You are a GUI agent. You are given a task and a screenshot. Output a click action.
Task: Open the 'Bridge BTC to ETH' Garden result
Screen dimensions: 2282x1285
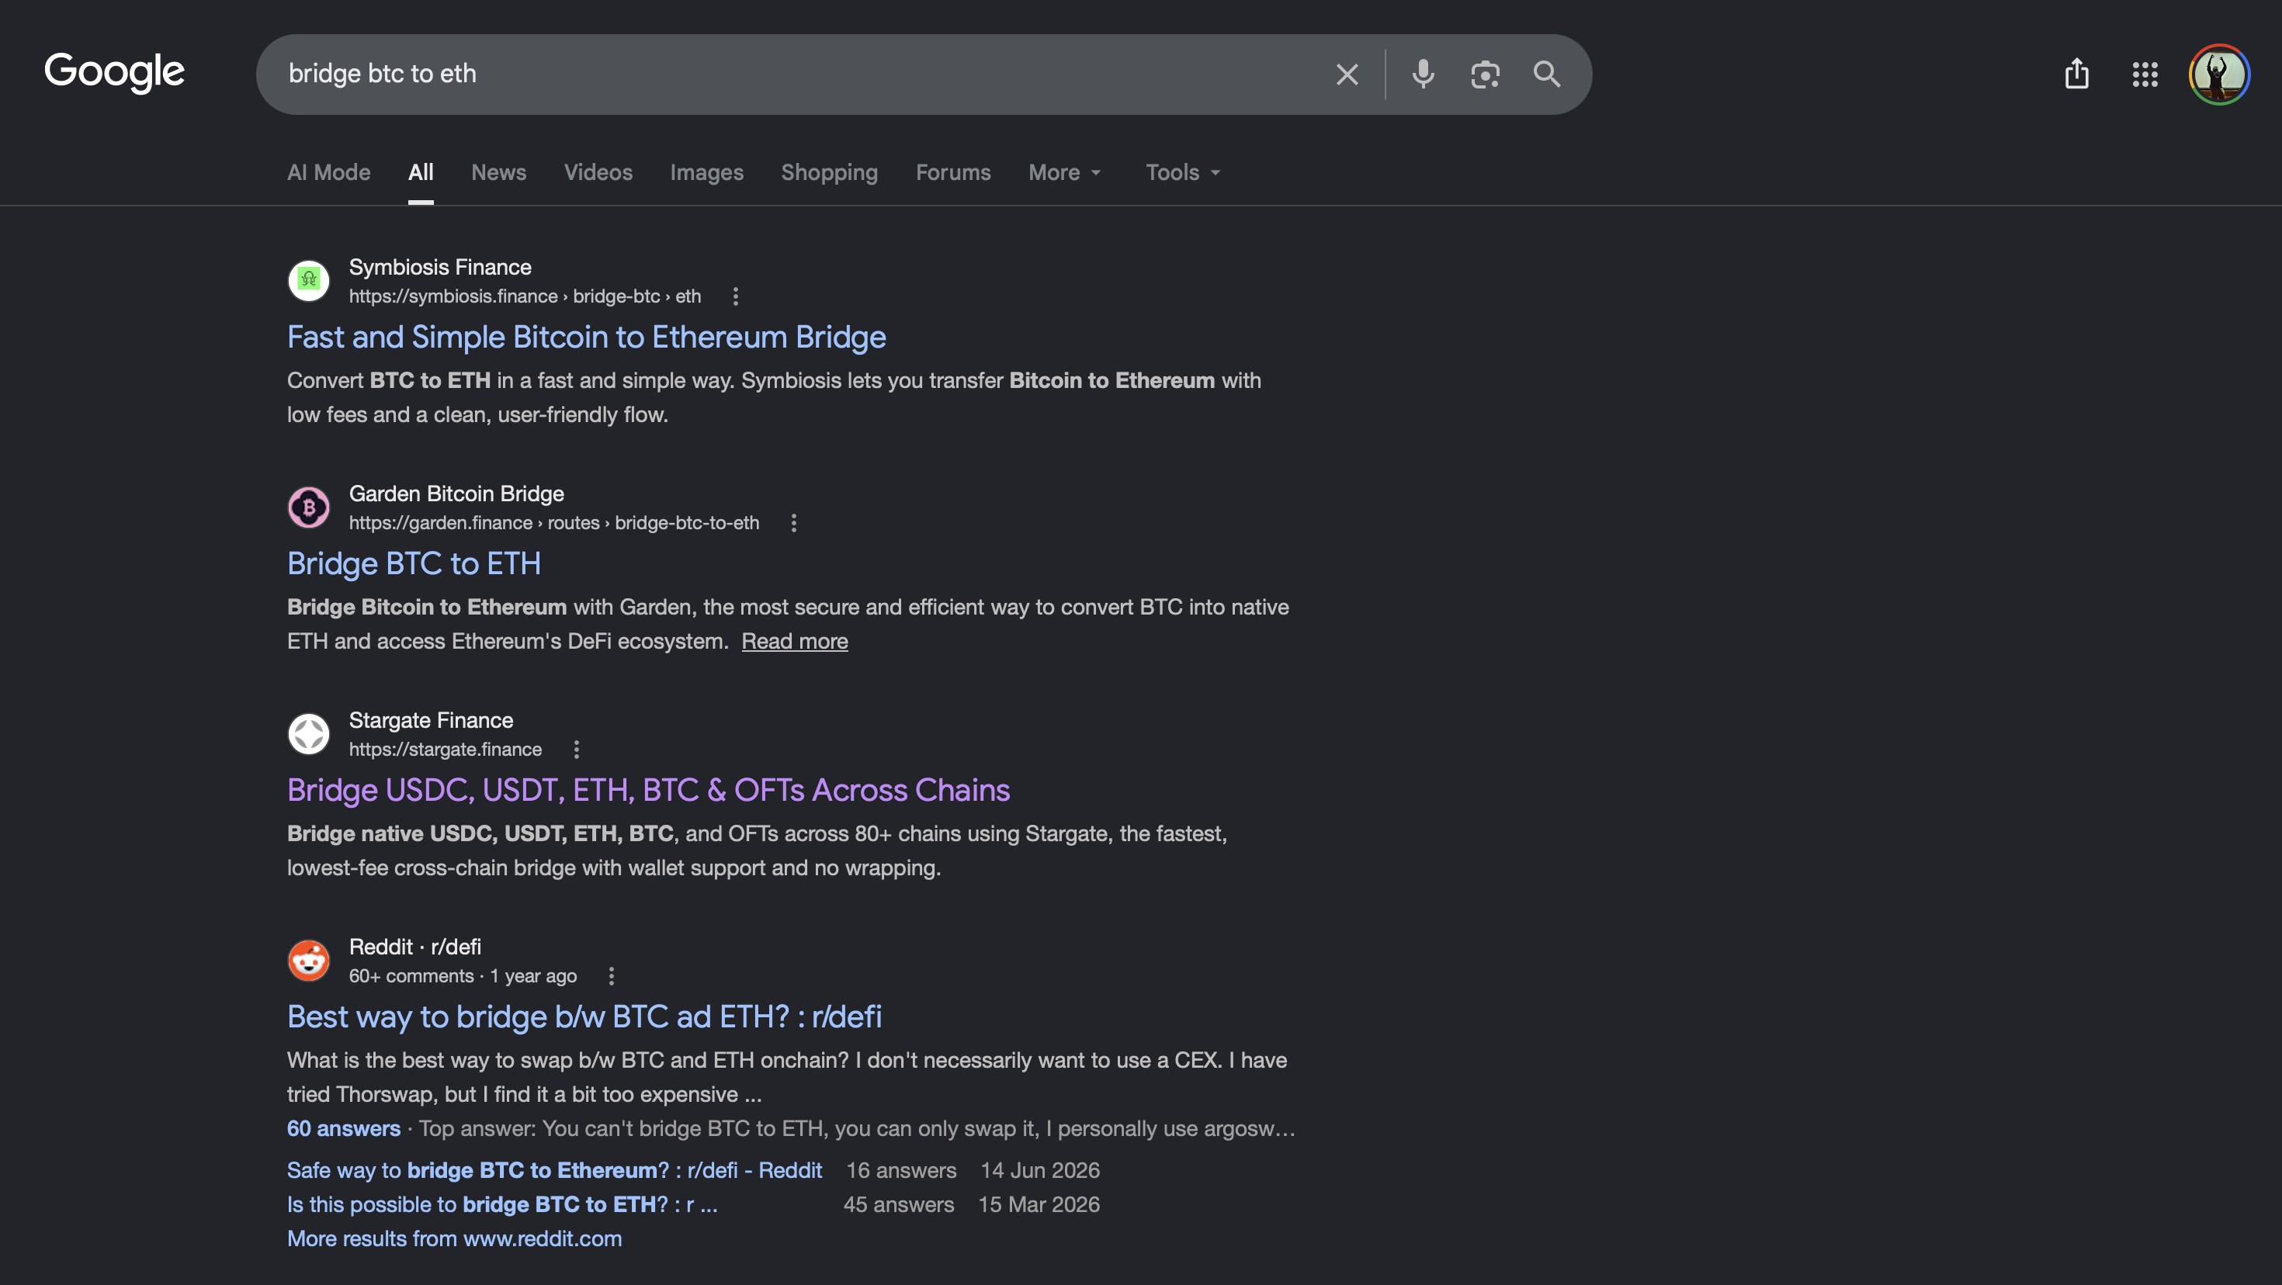pos(414,564)
